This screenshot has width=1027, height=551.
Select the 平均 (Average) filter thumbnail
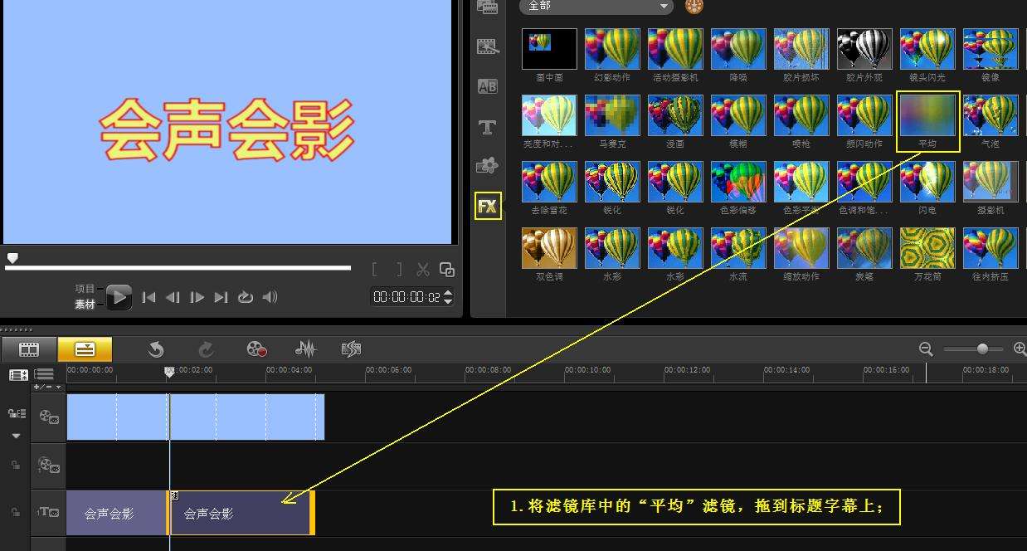point(927,116)
